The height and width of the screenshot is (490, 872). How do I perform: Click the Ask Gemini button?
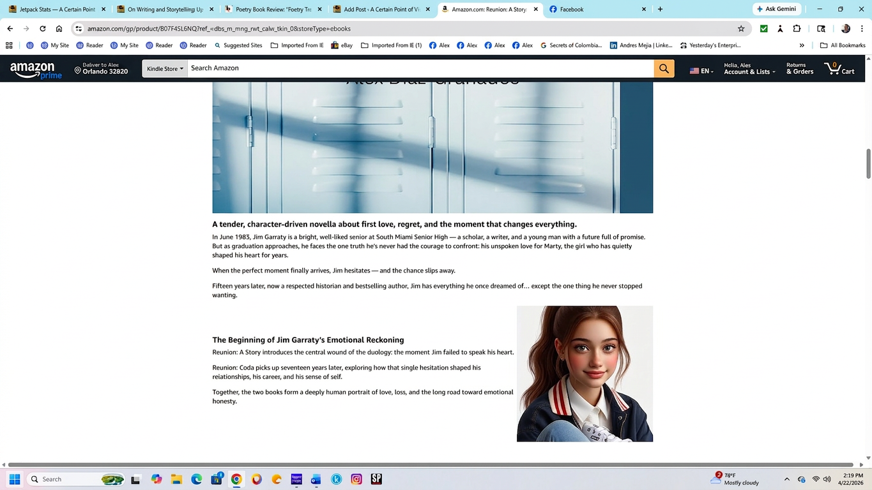point(775,10)
